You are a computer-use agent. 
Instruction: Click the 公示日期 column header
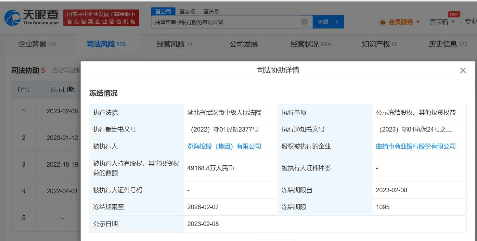tap(62, 90)
